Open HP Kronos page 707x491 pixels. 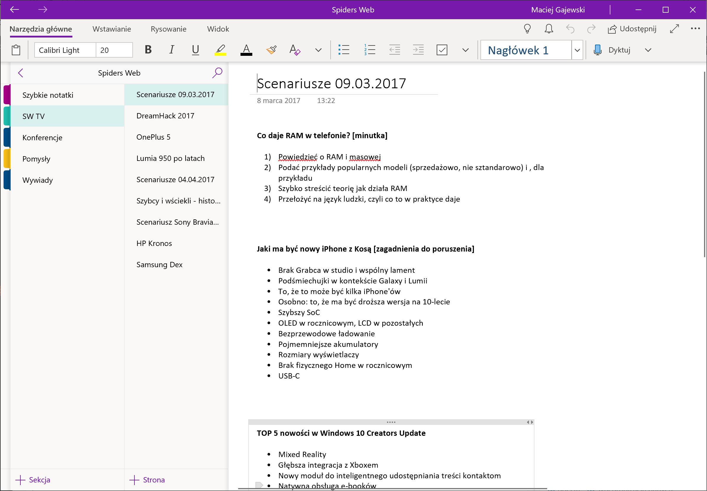(176, 243)
